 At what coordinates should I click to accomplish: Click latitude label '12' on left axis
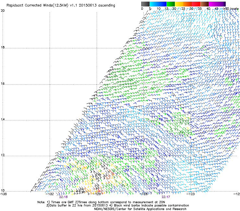[x=3, y=155]
